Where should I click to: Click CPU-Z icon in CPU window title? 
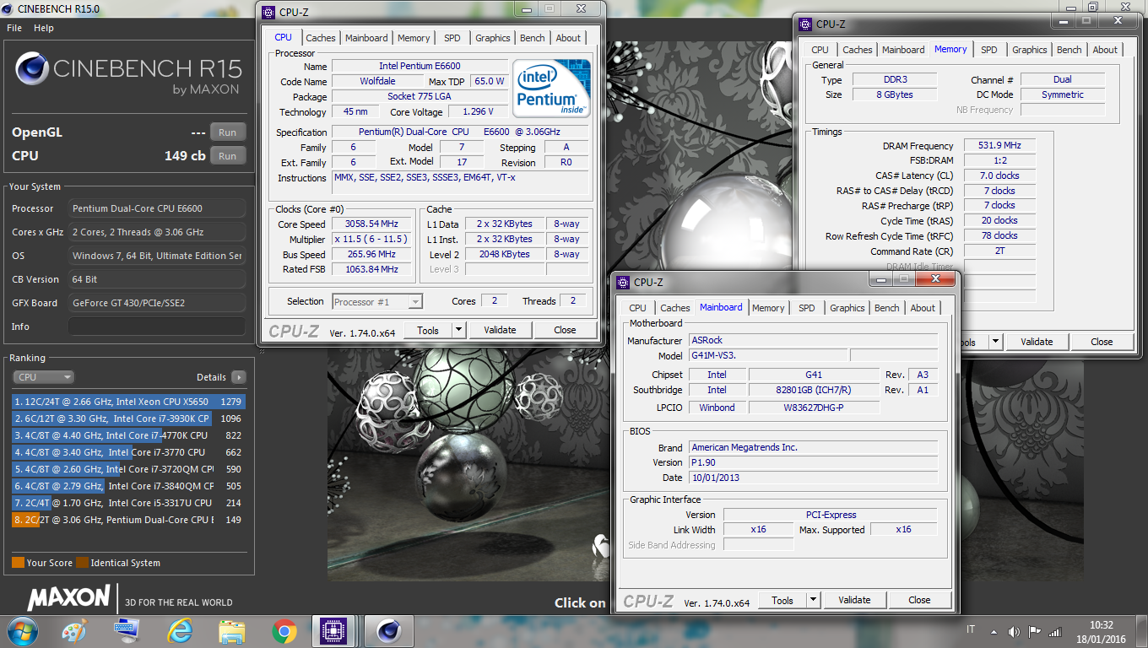click(x=268, y=12)
